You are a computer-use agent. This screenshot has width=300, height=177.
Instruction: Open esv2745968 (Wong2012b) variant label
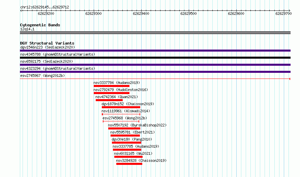pyautogui.click(x=125, y=118)
